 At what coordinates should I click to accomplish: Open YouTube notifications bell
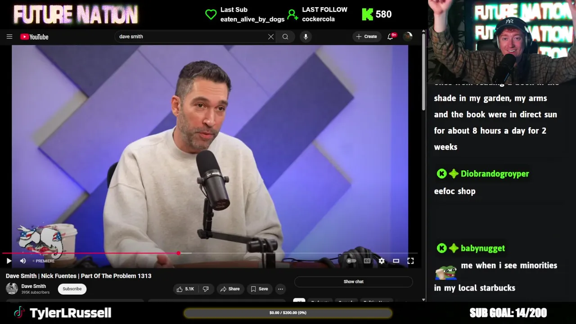[x=390, y=36]
